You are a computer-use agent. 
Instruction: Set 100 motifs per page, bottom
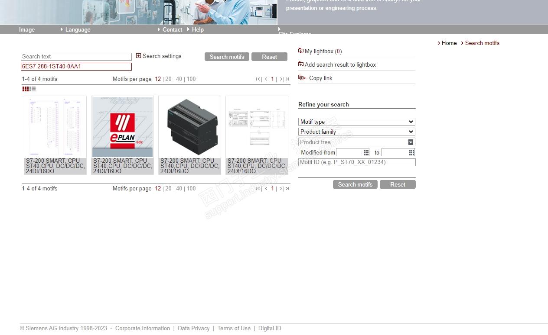click(191, 189)
